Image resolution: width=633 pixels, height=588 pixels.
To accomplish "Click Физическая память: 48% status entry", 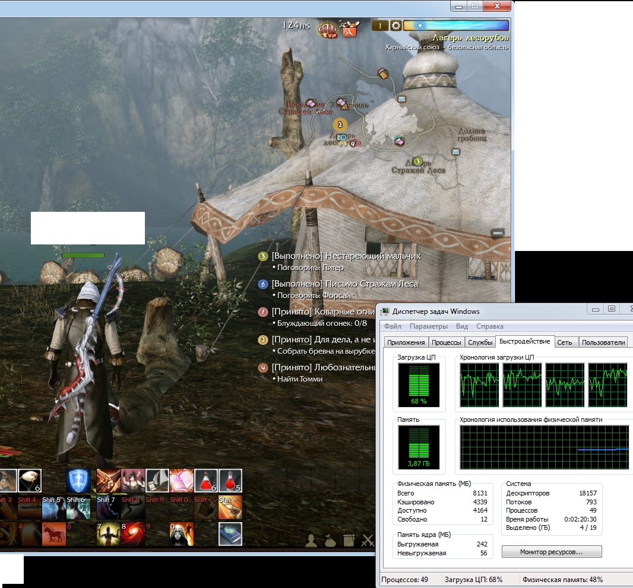I will click(x=562, y=580).
